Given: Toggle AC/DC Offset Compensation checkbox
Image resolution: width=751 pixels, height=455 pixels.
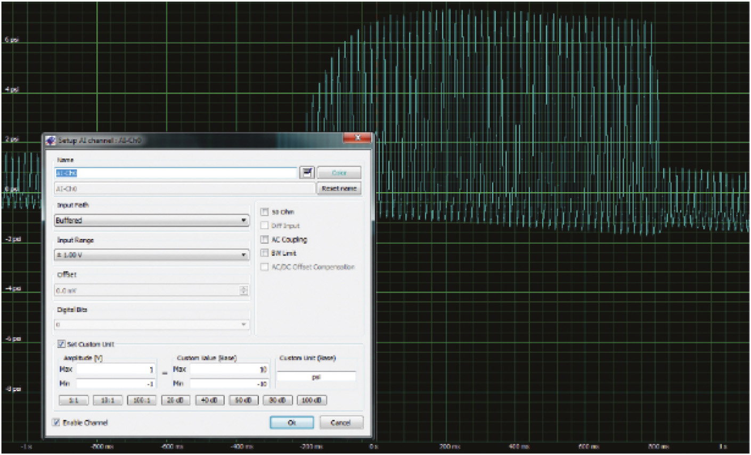Looking at the screenshot, I should [x=264, y=267].
